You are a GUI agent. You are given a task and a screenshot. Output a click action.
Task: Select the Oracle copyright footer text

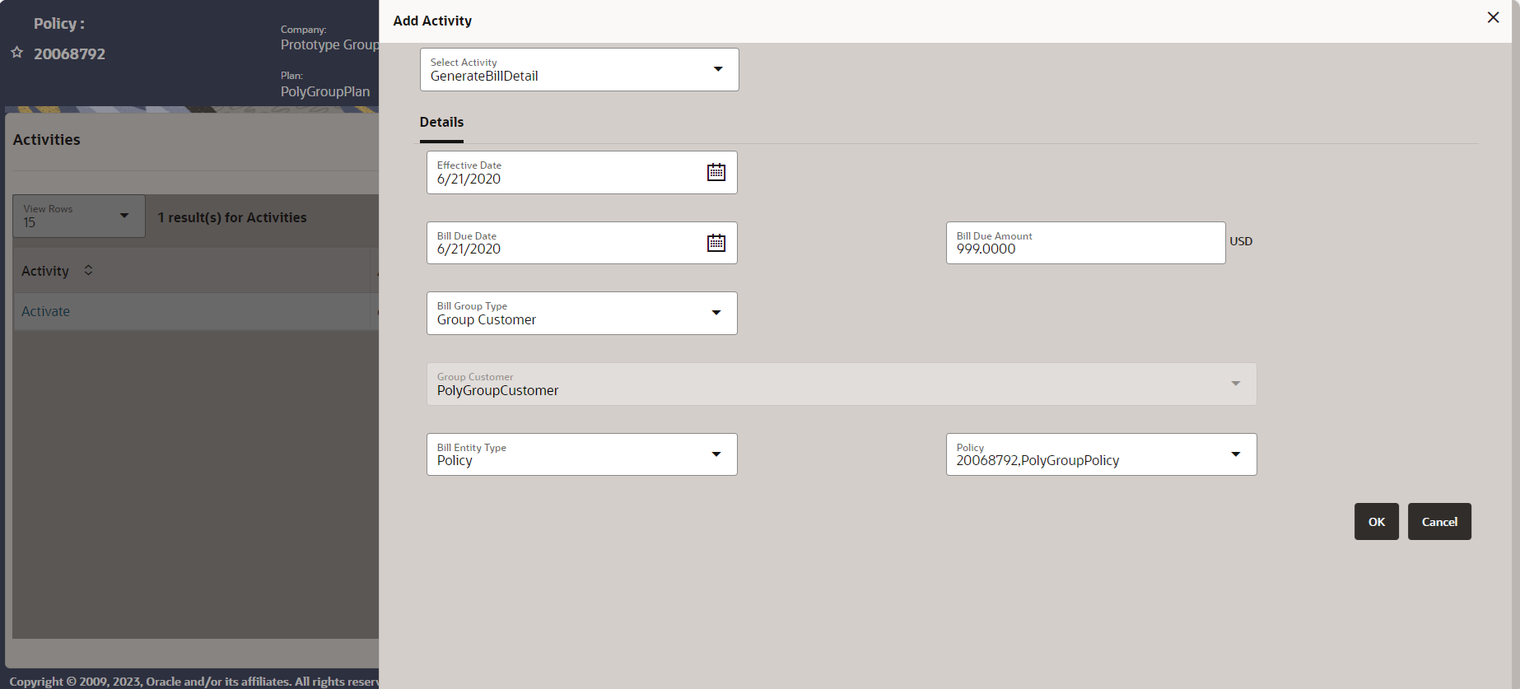tap(193, 682)
